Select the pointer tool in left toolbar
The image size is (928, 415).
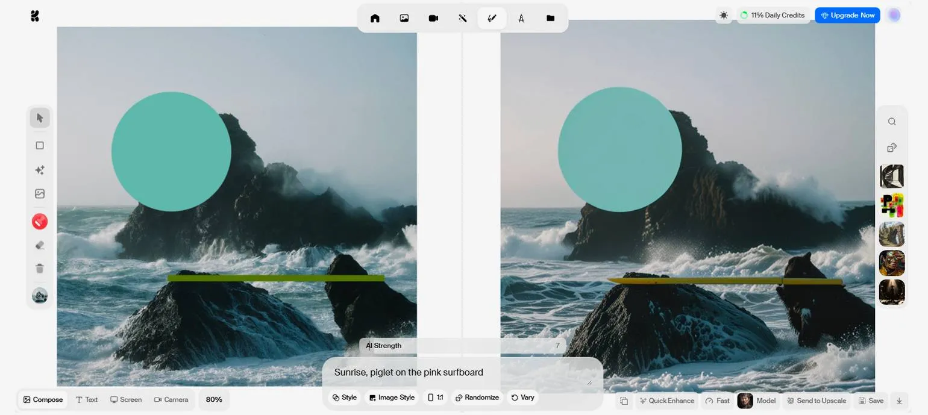(x=40, y=118)
